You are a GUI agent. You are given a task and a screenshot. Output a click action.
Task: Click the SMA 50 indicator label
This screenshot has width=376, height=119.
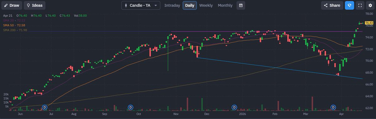[x=14, y=25]
